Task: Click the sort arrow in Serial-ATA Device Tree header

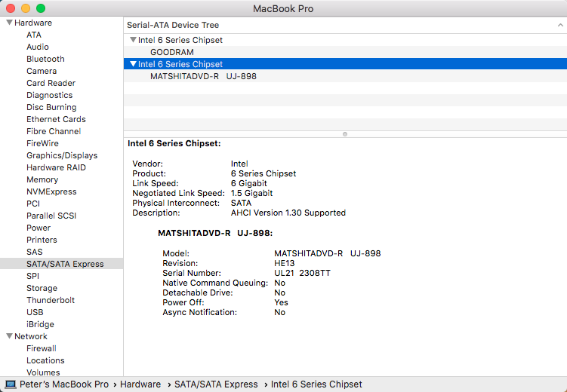Action: pyautogui.click(x=560, y=25)
